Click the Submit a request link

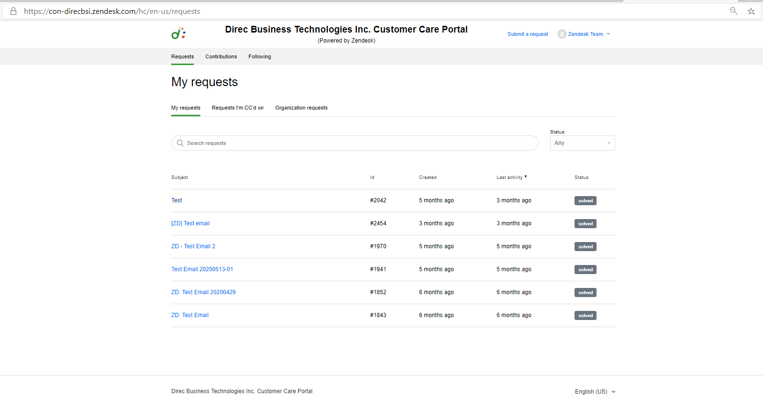(x=528, y=34)
